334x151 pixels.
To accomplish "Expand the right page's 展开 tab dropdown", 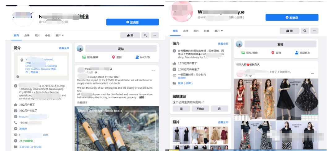I will pos(219,31).
